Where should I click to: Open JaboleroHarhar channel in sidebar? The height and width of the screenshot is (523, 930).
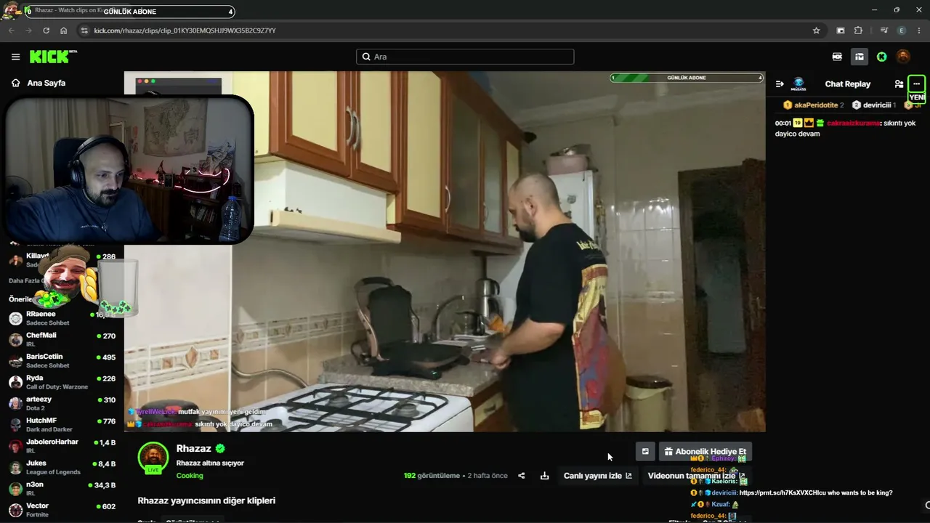62,446
